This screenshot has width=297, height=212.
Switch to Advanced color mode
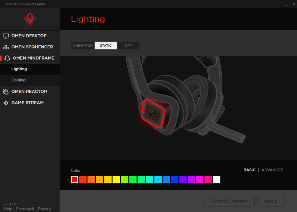click(x=272, y=170)
